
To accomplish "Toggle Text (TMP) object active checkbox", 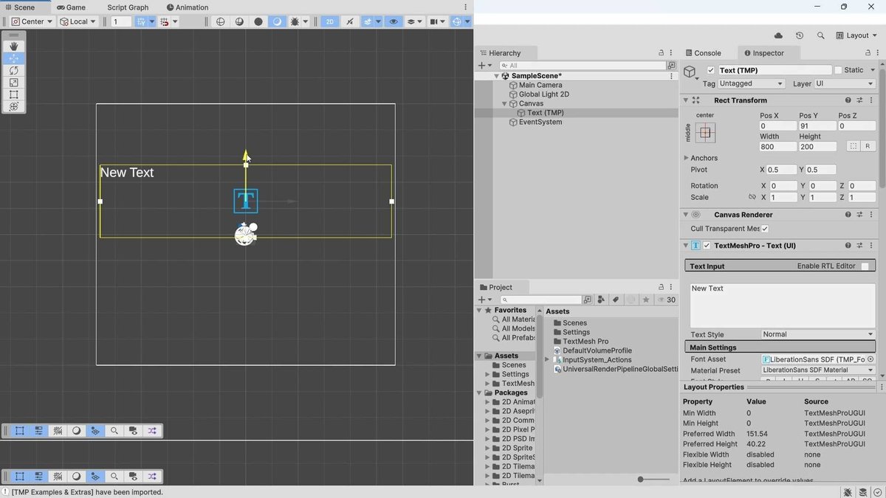I will coord(711,70).
